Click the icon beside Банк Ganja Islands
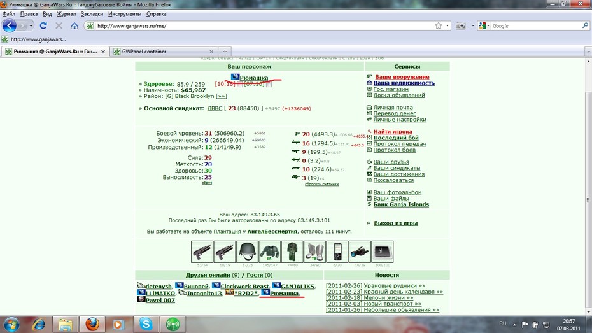 click(x=369, y=204)
